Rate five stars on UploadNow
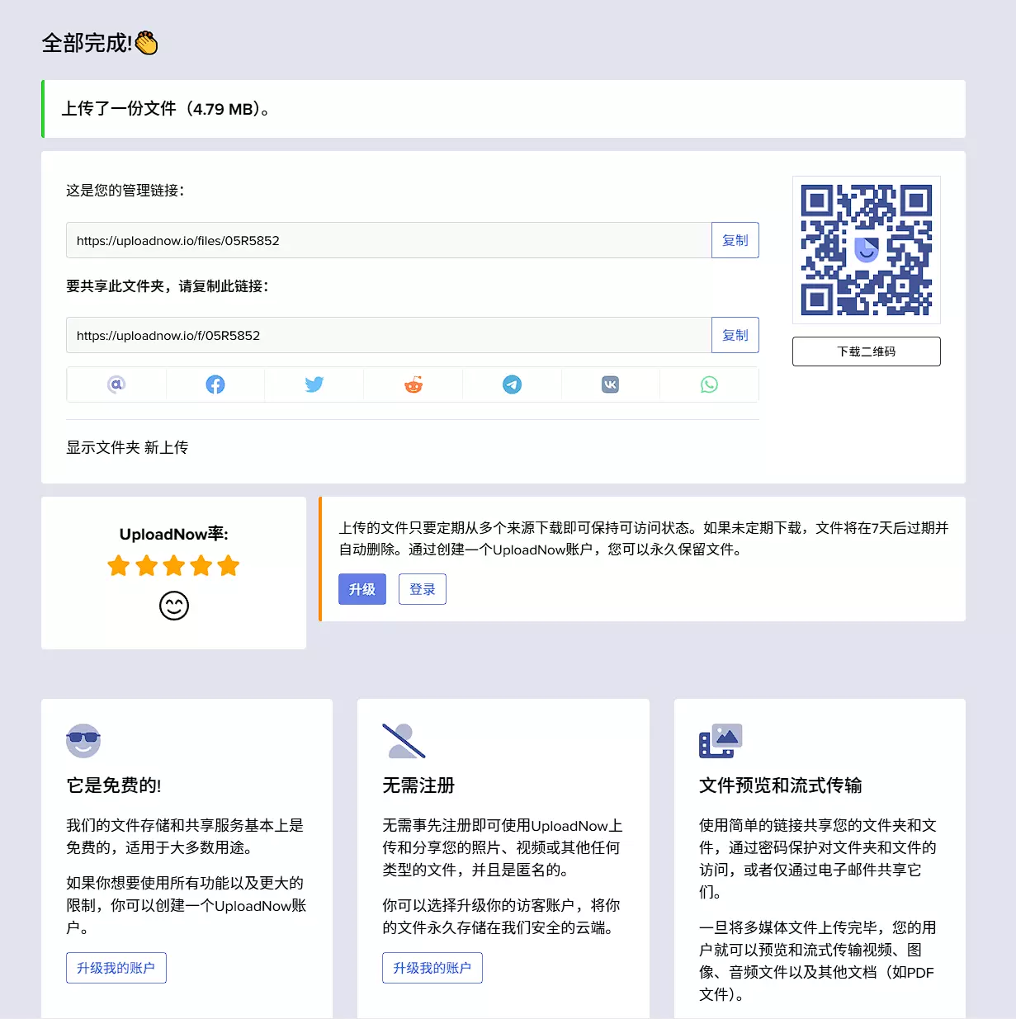The image size is (1016, 1019). point(229,566)
